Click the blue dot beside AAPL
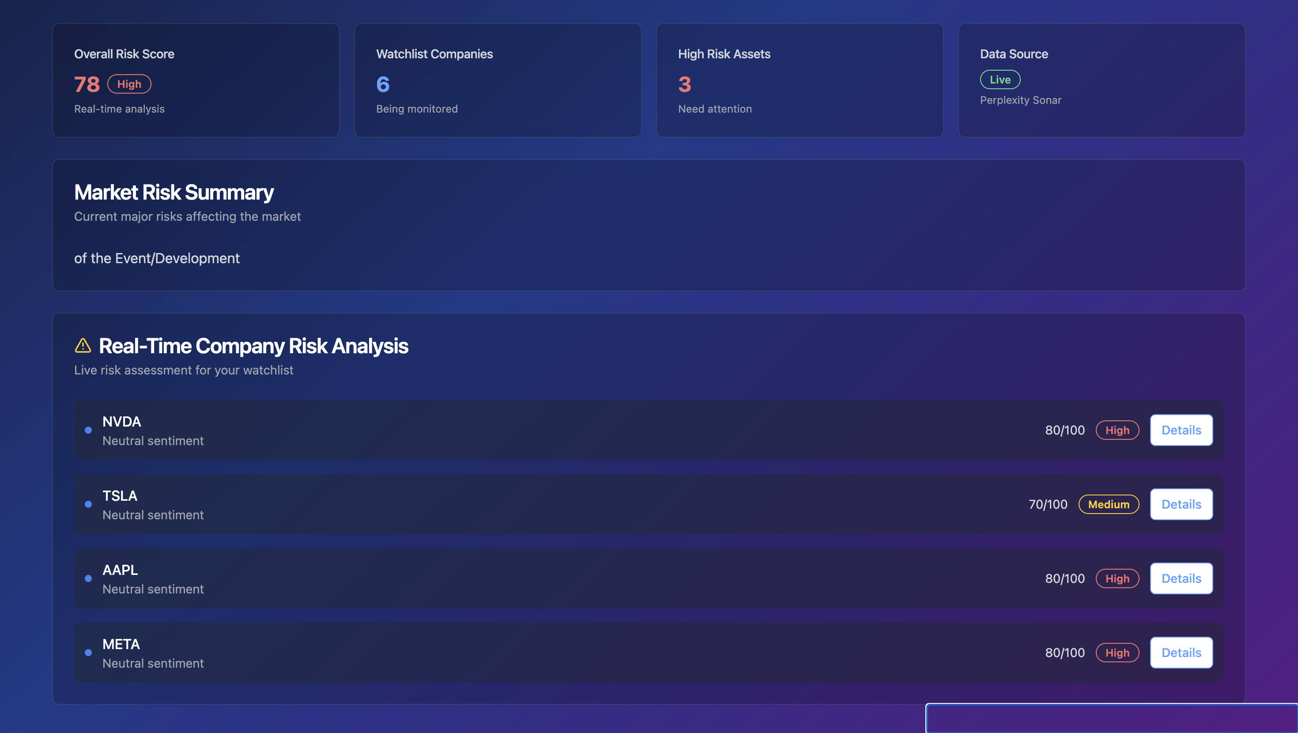Image resolution: width=1298 pixels, height=733 pixels. pyautogui.click(x=88, y=578)
